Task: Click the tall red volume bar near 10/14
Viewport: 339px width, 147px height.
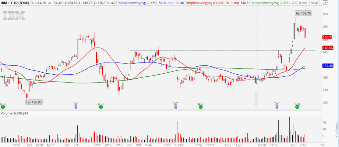Action: [x=177, y=132]
